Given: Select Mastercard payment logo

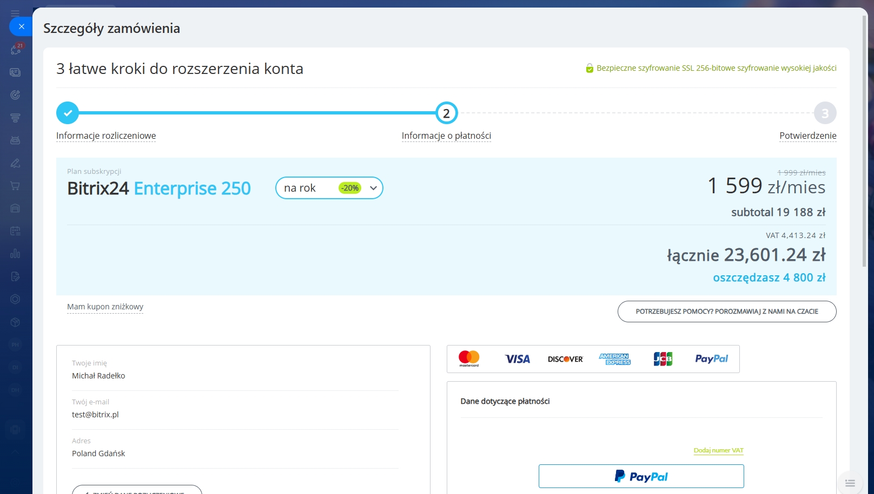Looking at the screenshot, I should tap(469, 358).
